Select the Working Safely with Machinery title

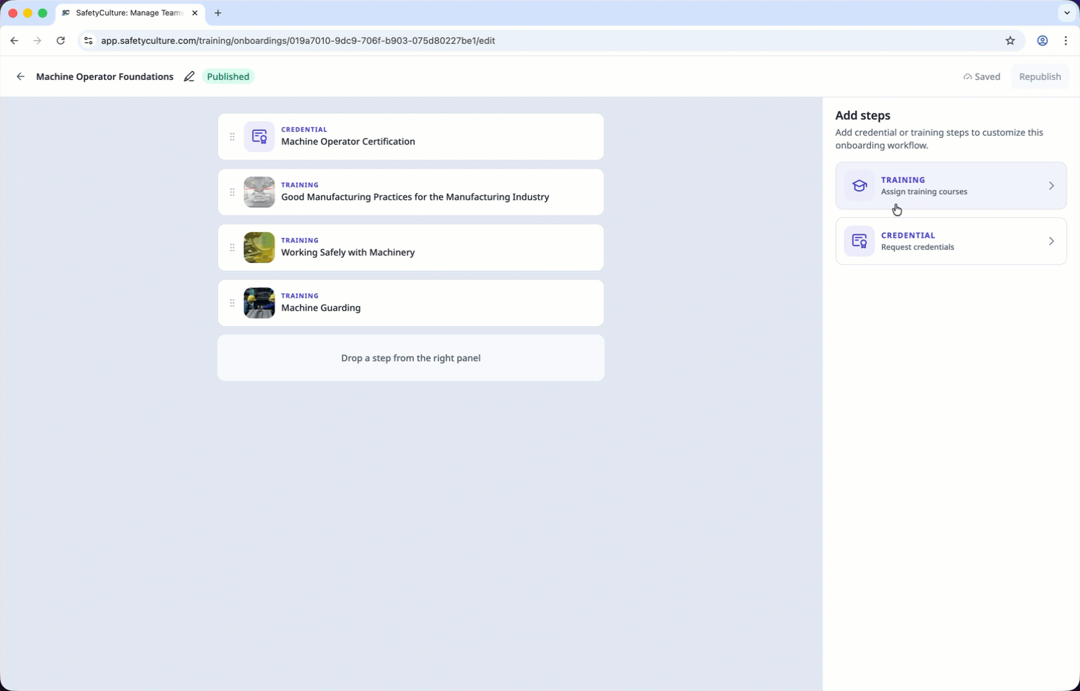[348, 253]
